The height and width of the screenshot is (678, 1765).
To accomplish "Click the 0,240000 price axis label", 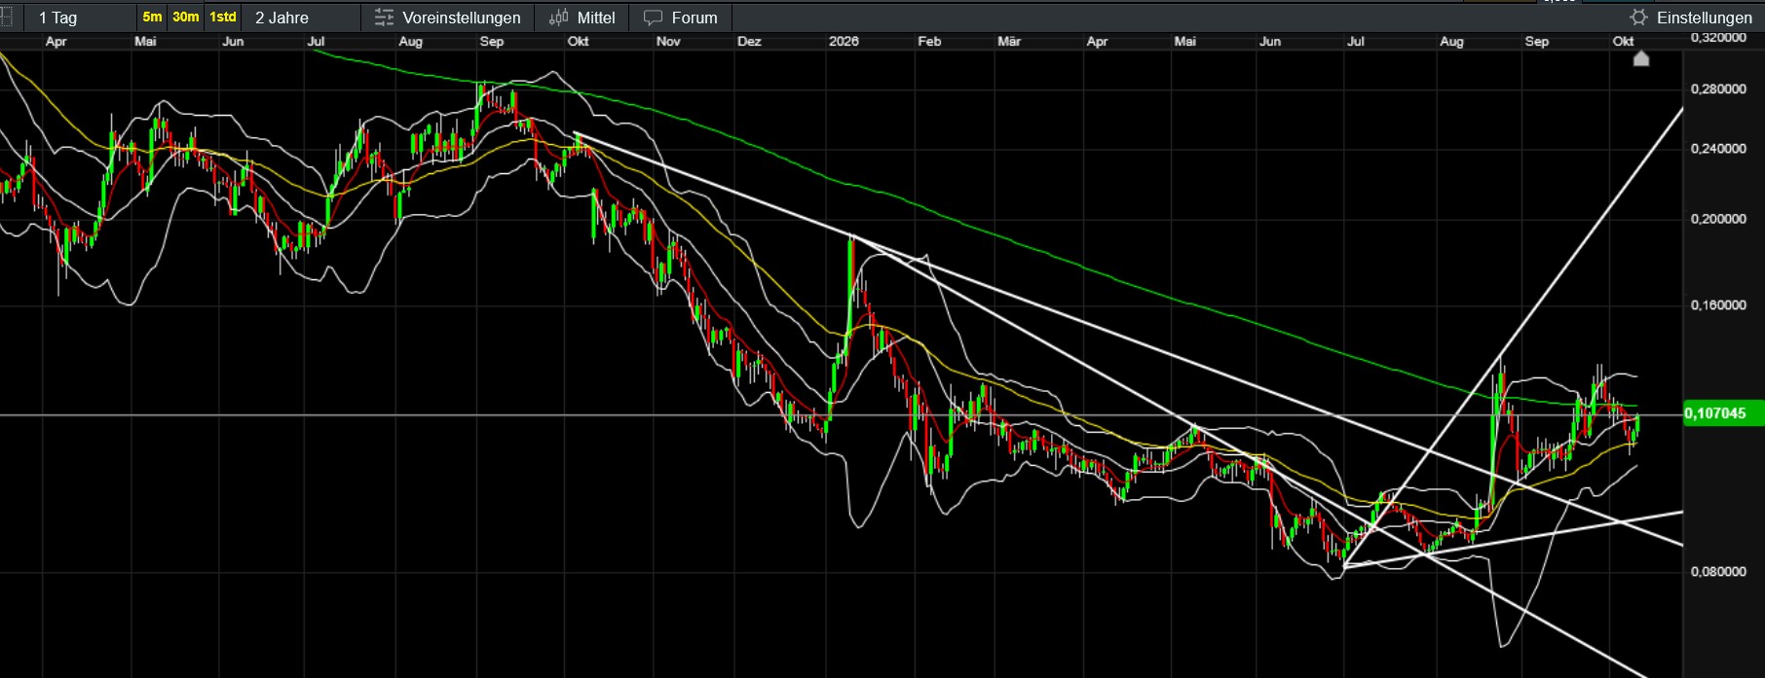I will (x=1718, y=149).
